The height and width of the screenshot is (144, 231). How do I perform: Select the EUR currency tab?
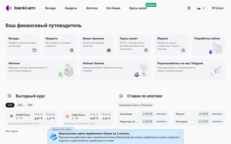pyautogui.click(x=30, y=105)
